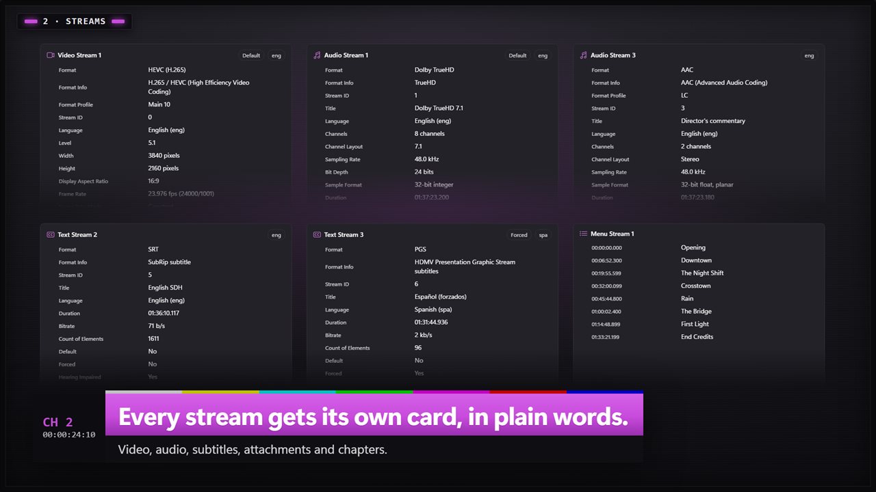
Task: Click the CH 2 chapter indicator
Action: [57, 422]
